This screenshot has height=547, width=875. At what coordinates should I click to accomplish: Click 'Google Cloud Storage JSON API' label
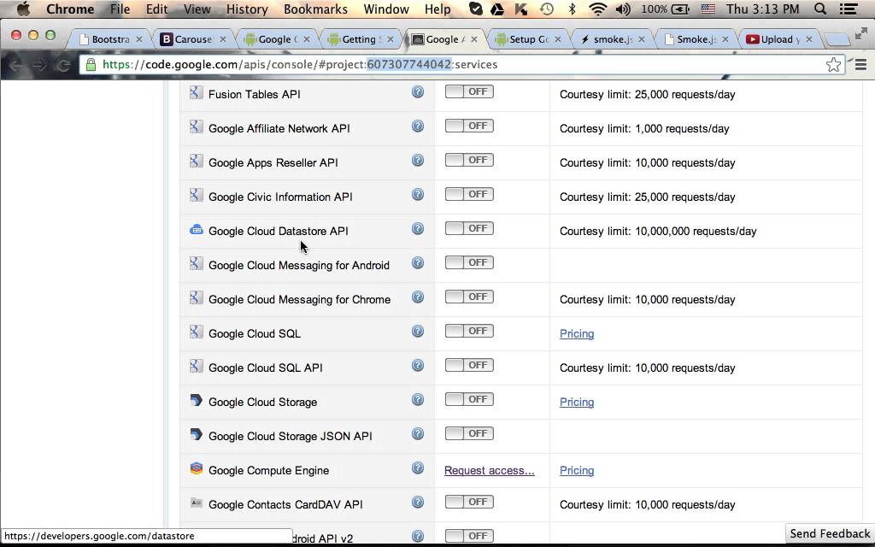[x=291, y=437]
